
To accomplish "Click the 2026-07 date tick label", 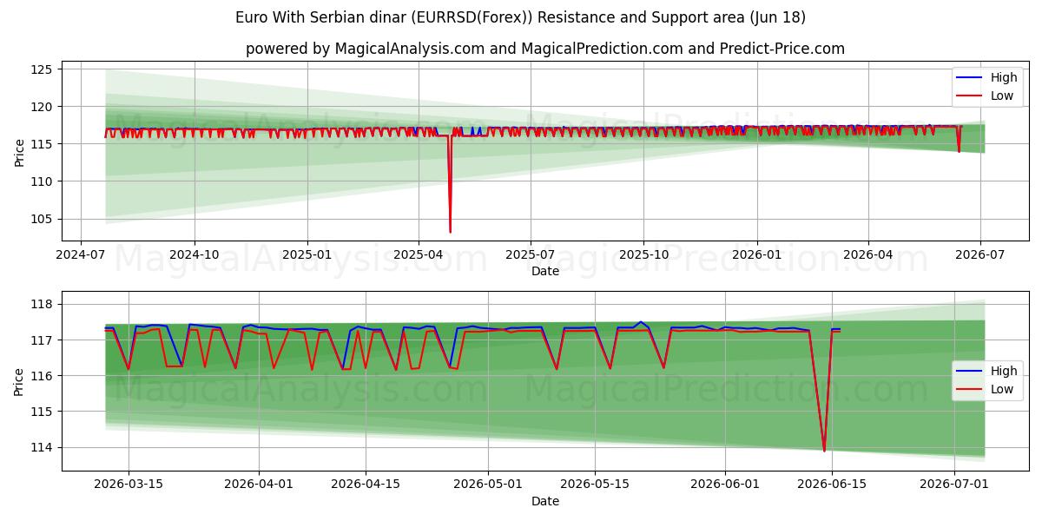I will coord(980,256).
